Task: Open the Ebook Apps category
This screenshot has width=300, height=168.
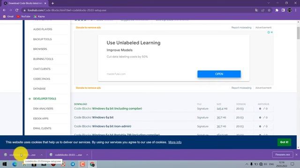Action: point(41,119)
